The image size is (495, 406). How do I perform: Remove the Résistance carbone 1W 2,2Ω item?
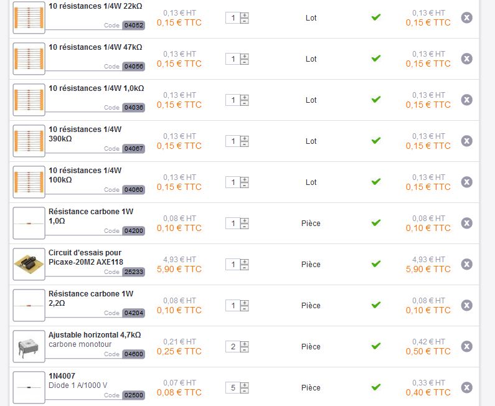point(466,305)
